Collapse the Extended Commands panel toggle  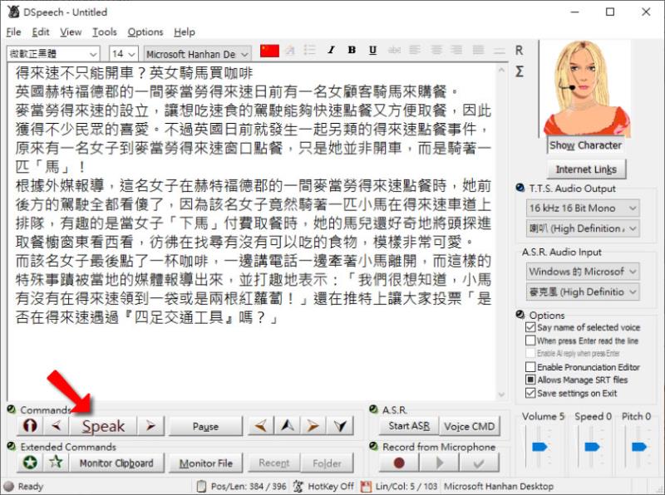point(12,446)
